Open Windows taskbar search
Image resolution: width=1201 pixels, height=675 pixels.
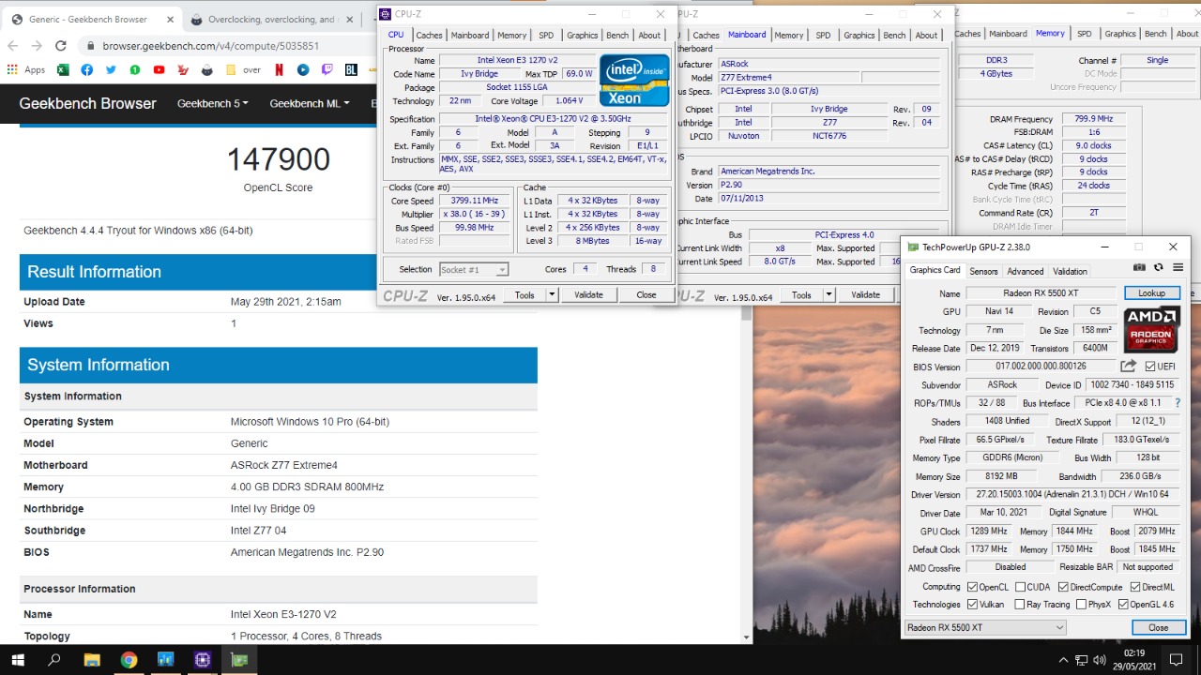pos(54,660)
